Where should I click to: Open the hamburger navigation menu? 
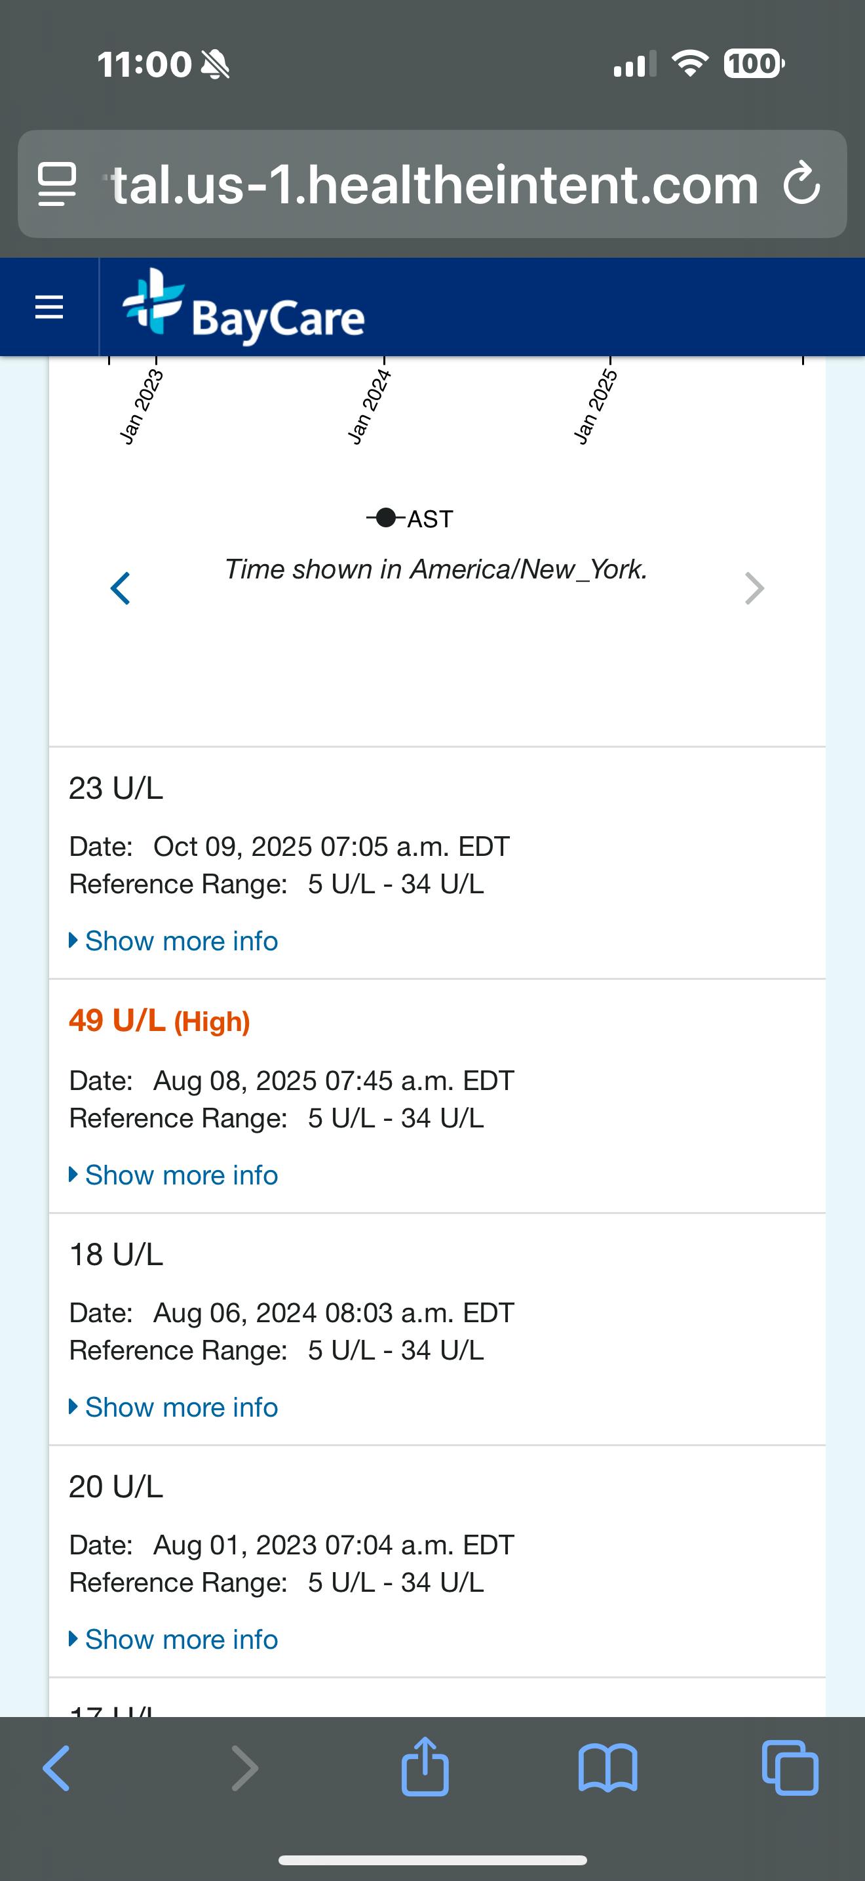[49, 307]
